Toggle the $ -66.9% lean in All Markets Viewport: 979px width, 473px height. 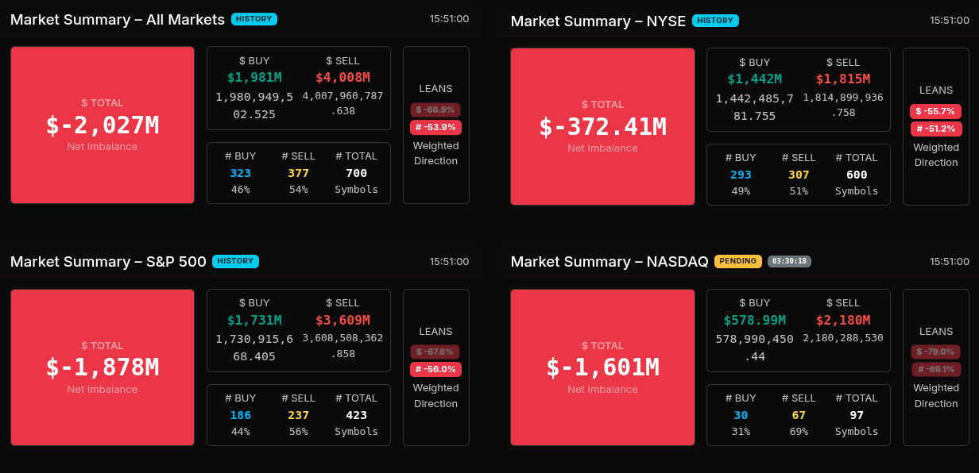435,110
